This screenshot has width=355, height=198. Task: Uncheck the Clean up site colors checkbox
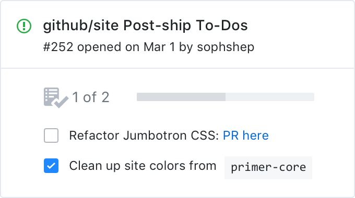coord(51,166)
